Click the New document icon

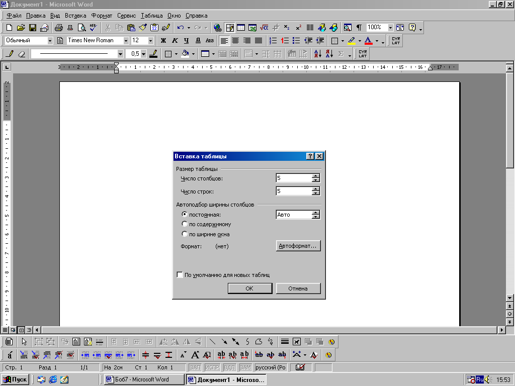(x=10, y=28)
